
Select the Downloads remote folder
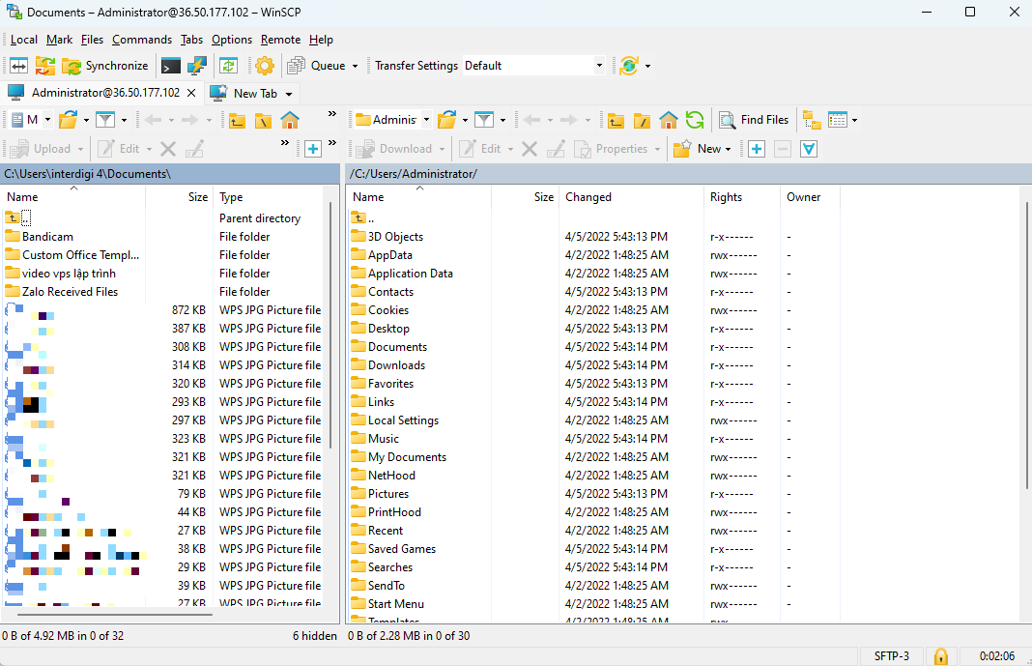[396, 365]
